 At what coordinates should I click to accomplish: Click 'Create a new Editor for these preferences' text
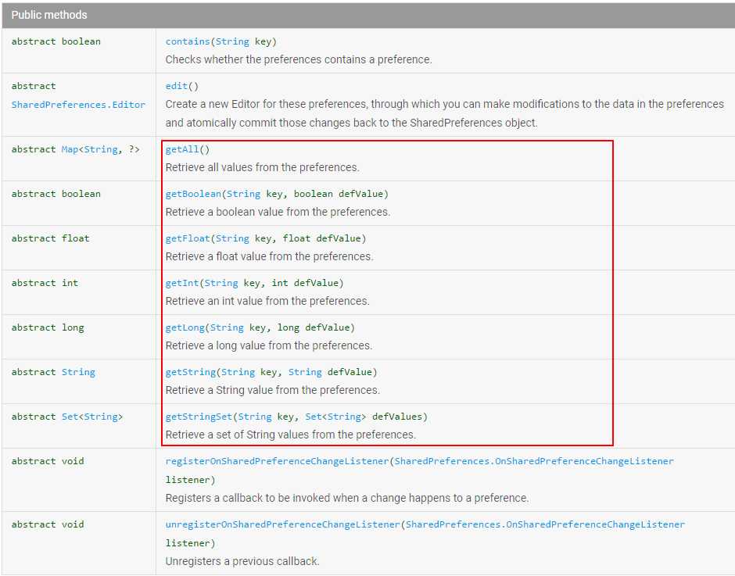tap(267, 104)
